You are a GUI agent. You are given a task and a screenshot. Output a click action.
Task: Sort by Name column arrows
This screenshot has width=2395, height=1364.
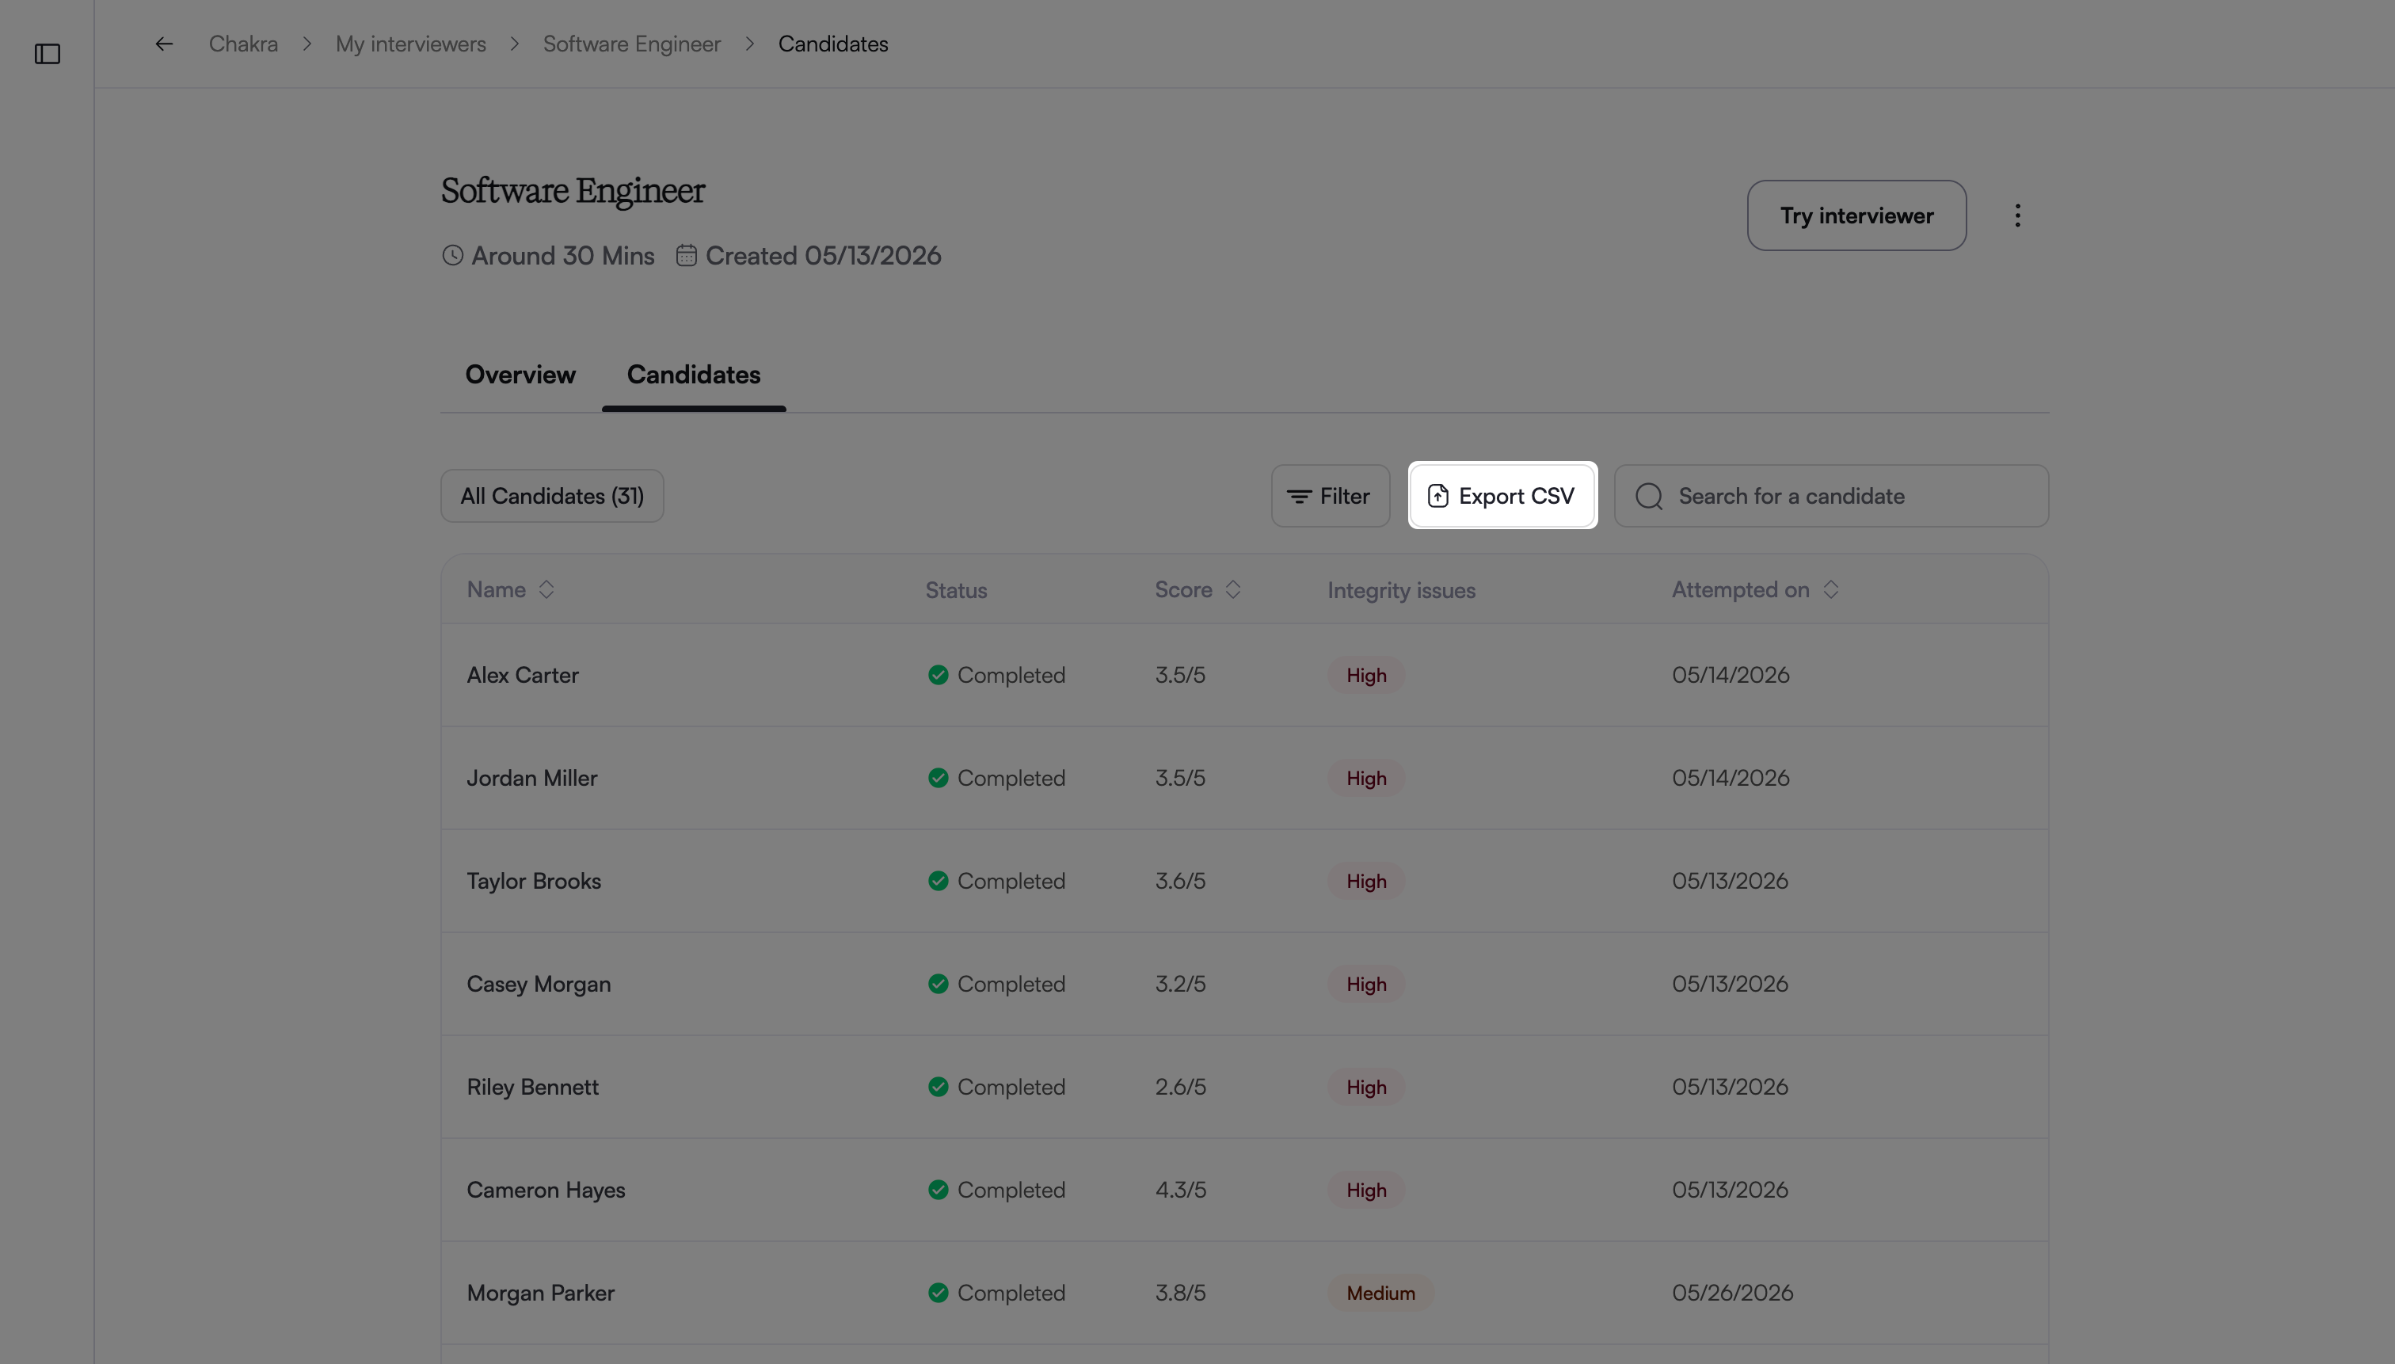(x=546, y=589)
